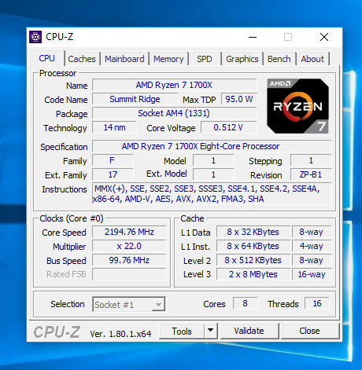This screenshot has width=362, height=370.
Task: Click the empty Rated FSB field
Action: tap(129, 274)
